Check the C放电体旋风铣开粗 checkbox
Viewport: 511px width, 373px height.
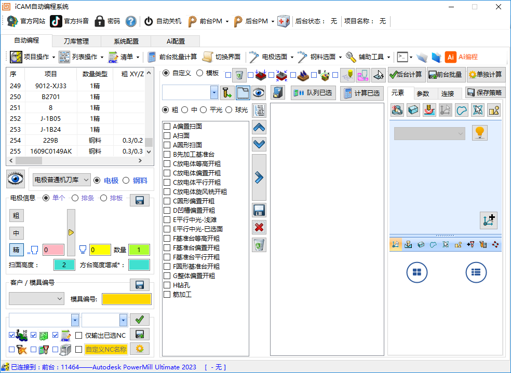coord(167,192)
